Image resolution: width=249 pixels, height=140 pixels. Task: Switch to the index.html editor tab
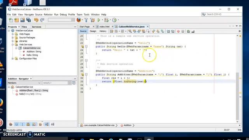coord(104,26)
